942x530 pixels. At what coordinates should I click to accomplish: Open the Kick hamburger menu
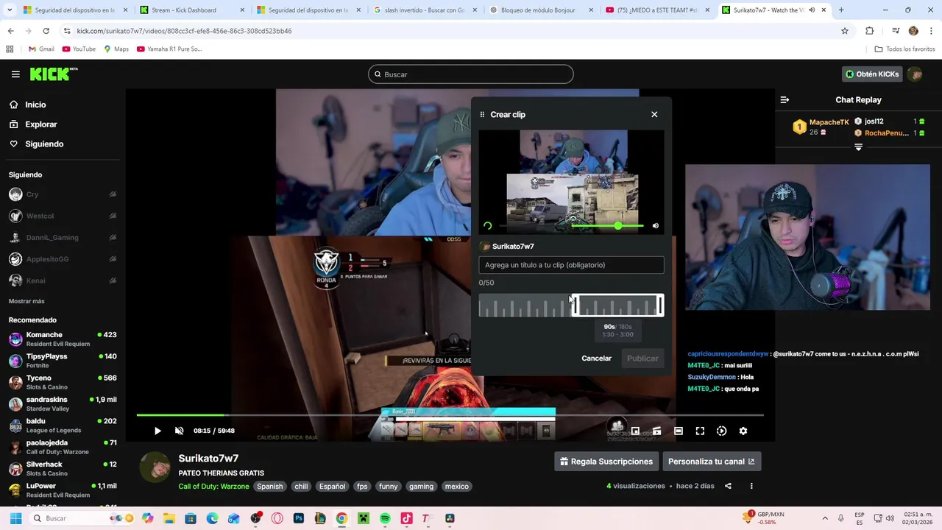pyautogui.click(x=15, y=74)
